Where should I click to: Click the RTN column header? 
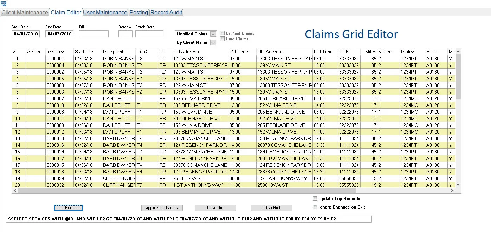349,52
